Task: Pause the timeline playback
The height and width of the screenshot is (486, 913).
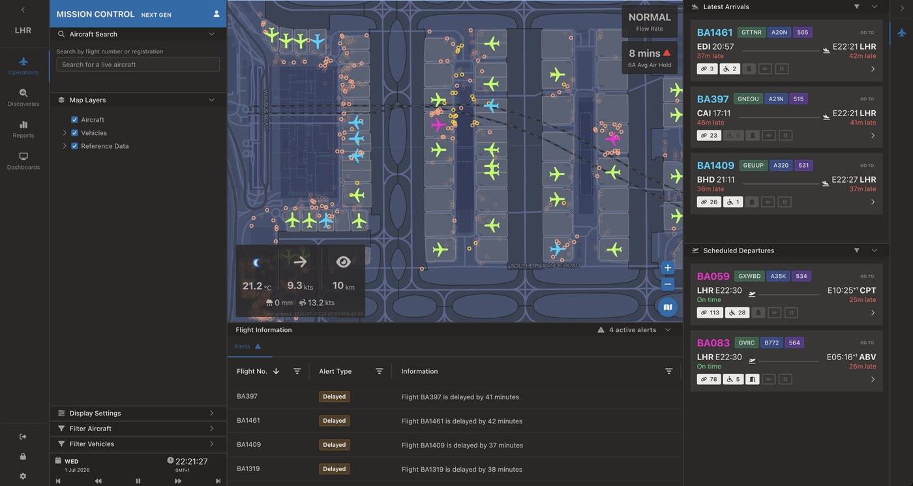Action: pyautogui.click(x=138, y=481)
